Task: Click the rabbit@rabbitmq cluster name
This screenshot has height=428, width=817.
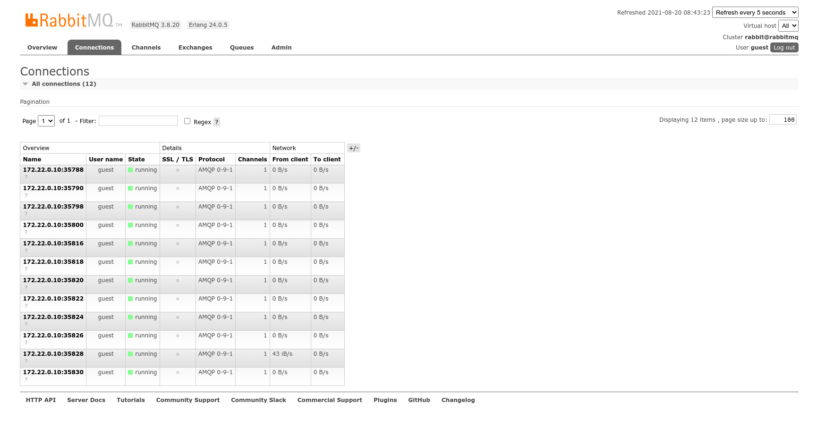Action: [772, 37]
